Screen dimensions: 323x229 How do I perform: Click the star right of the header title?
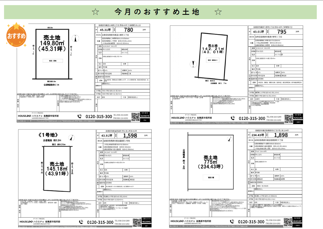coord(218,12)
